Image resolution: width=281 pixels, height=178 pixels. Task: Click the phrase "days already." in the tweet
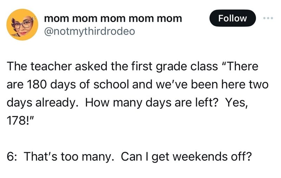coord(43,103)
